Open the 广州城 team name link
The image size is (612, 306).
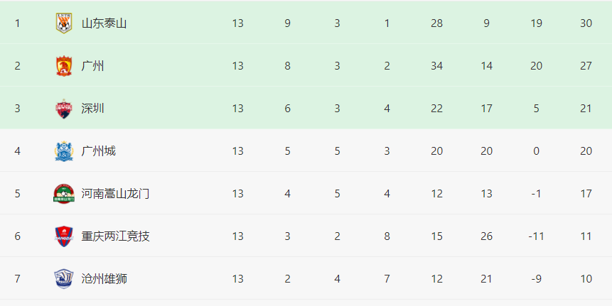tap(98, 151)
